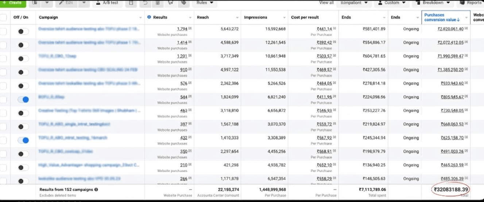
Task: Click the Edit pencil button
Action: (x=66, y=3)
